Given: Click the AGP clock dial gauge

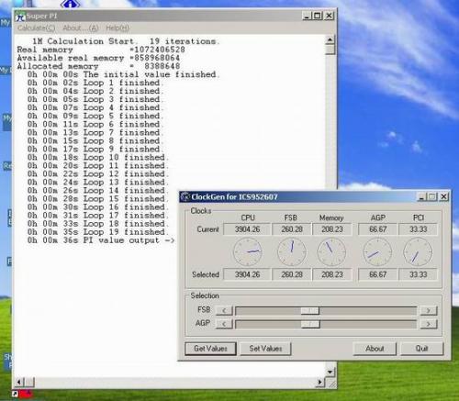Looking at the screenshot, I should click(x=377, y=251).
